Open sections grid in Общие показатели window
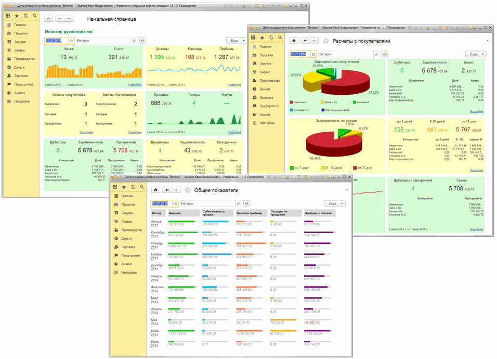Viewport: 497px width, 359px height. click(x=115, y=187)
